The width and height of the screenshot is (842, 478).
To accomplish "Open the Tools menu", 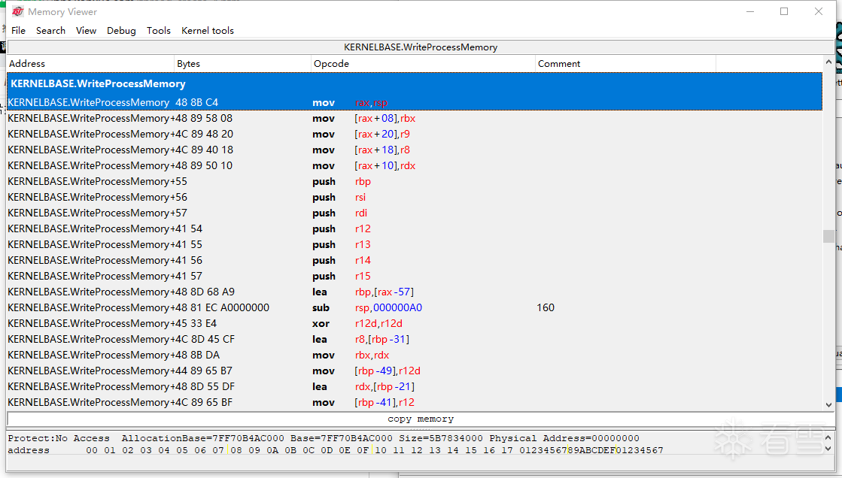I will [x=159, y=31].
